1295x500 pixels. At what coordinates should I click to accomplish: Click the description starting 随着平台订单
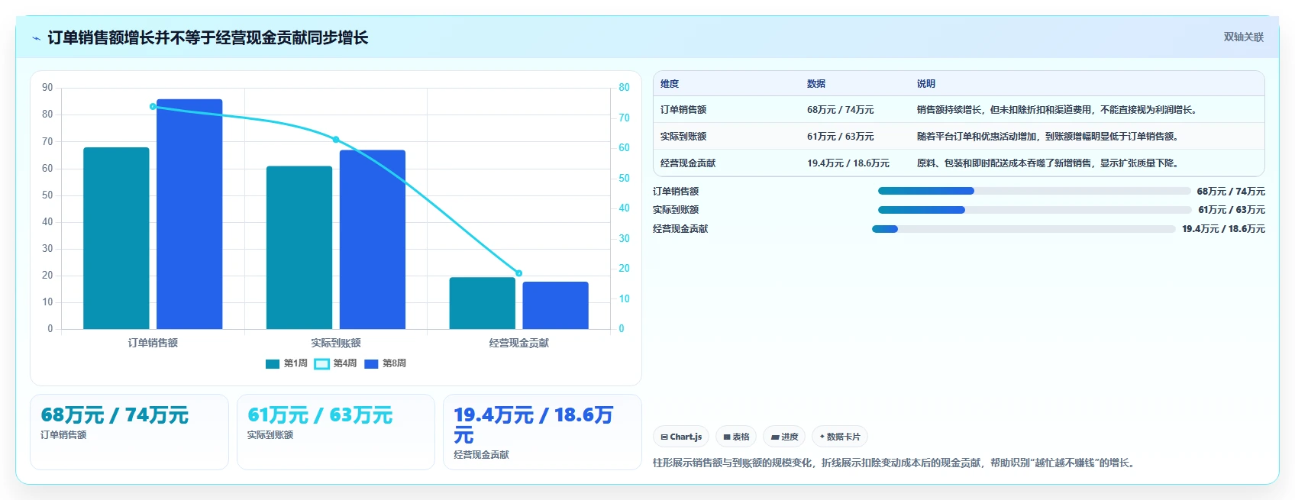(1048, 137)
